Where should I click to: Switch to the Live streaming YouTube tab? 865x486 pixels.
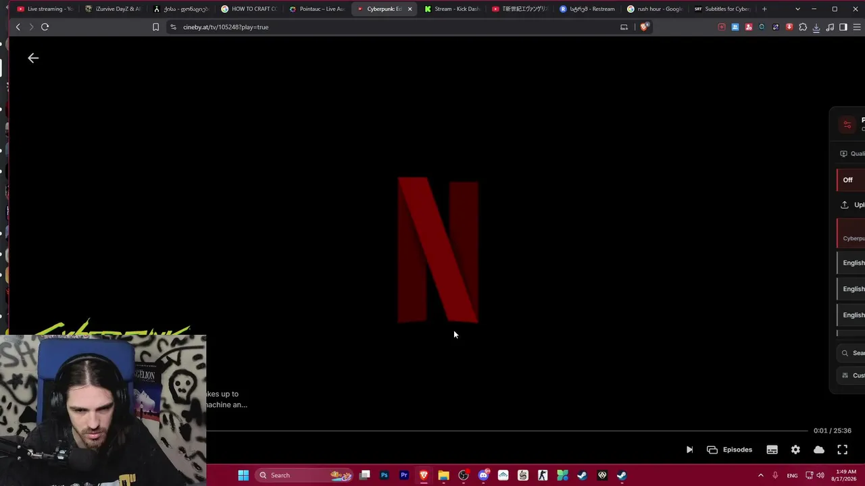[45, 9]
